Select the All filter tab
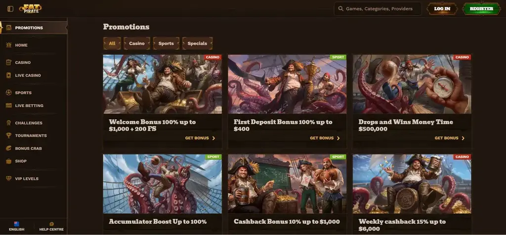Screen dimensions: 506x235 (x=112, y=43)
